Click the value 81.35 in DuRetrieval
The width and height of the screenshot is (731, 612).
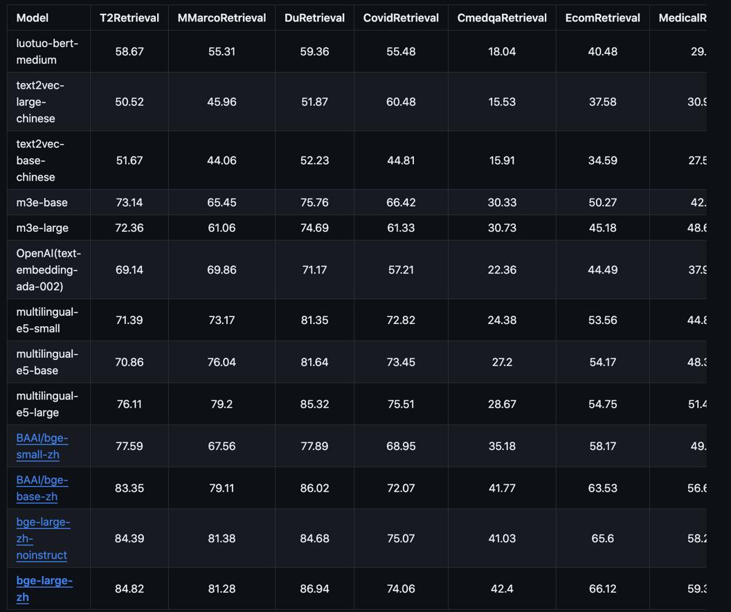coord(314,320)
